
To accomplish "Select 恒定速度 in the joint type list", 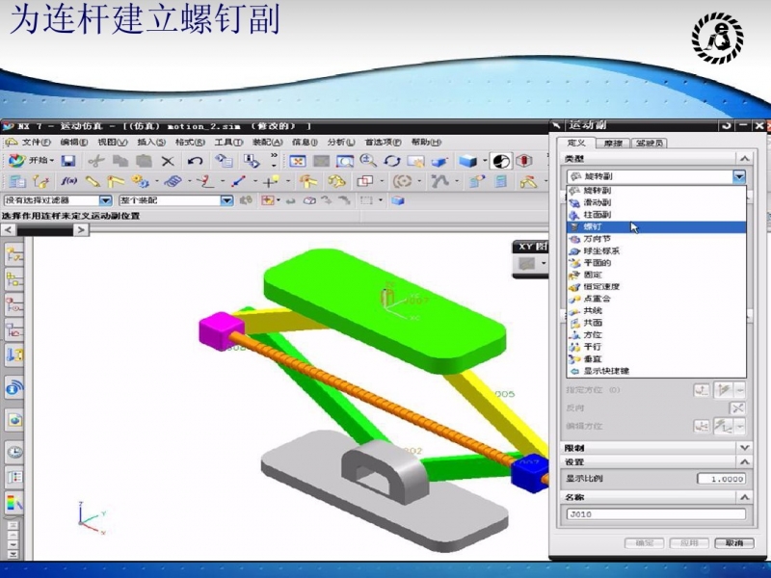I will click(x=656, y=286).
